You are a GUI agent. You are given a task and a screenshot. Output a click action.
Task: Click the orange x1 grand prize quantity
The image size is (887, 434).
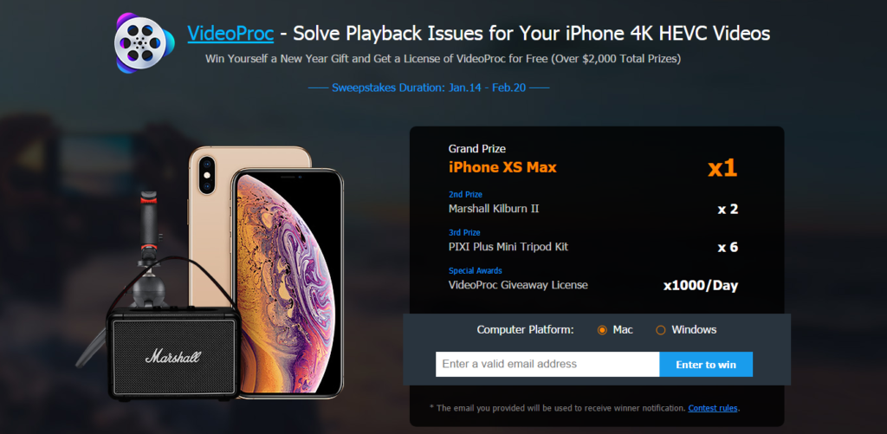coord(722,168)
